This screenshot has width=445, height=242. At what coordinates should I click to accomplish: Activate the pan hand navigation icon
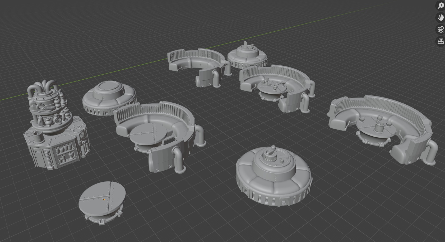(441, 18)
